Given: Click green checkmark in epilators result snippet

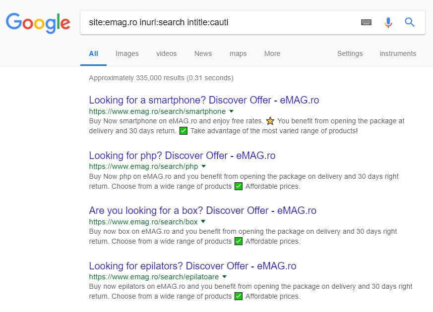Looking at the screenshot, I should (238, 296).
